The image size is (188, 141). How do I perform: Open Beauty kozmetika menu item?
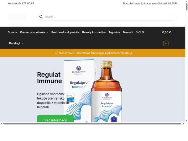pos(94,32)
